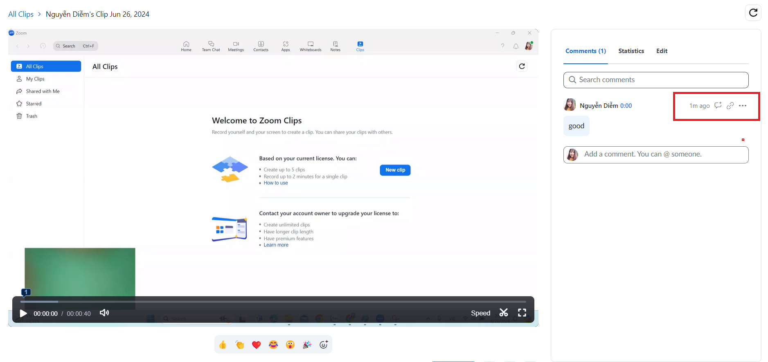React with thumbs up emoji

(x=223, y=345)
